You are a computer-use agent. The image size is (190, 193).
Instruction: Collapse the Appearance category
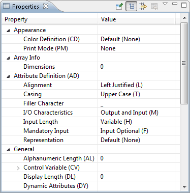[8, 31]
